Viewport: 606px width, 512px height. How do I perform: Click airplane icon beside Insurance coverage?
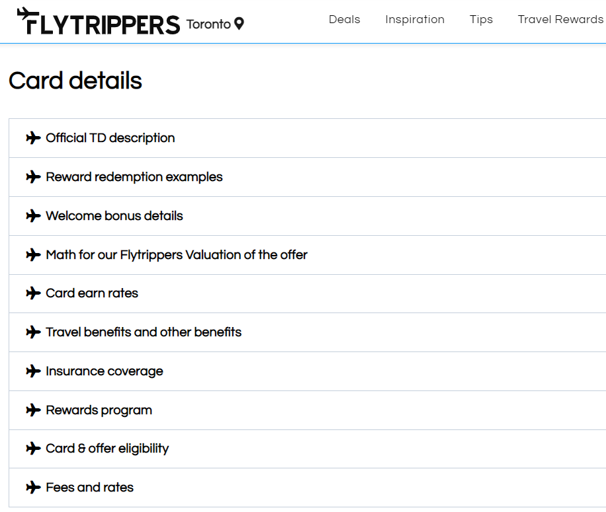(x=33, y=371)
